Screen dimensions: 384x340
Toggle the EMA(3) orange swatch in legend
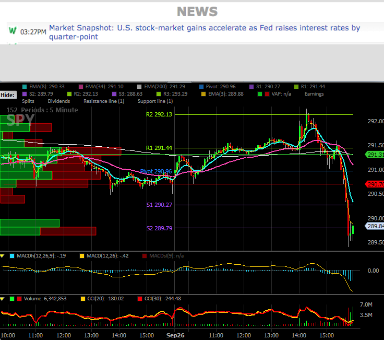(203, 94)
